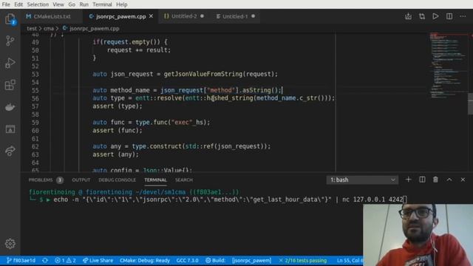The width and height of the screenshot is (473, 266).
Task: Switch to the Untitled-2 tab
Action: 184,16
